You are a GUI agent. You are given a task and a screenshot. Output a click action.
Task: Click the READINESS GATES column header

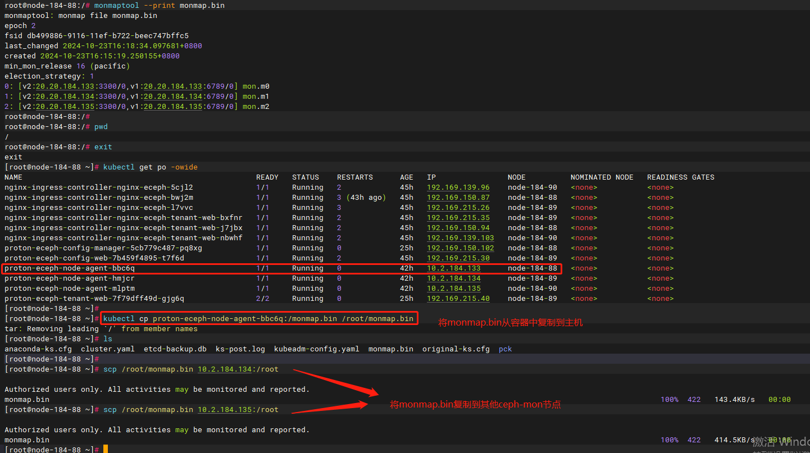tap(681, 177)
